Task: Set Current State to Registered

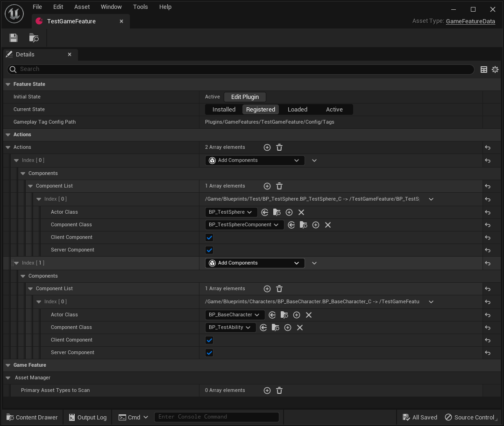Action: pos(260,110)
